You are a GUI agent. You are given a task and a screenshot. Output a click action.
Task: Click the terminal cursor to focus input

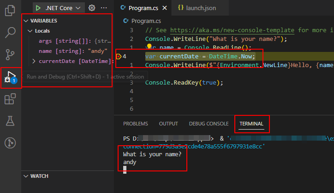coord(125,170)
